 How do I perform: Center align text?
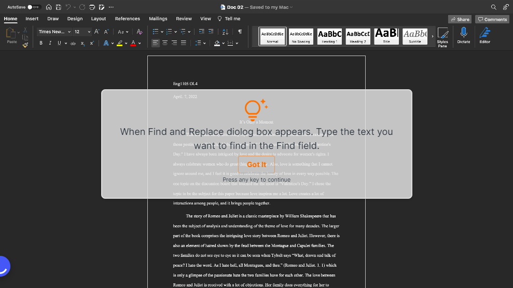click(x=165, y=43)
